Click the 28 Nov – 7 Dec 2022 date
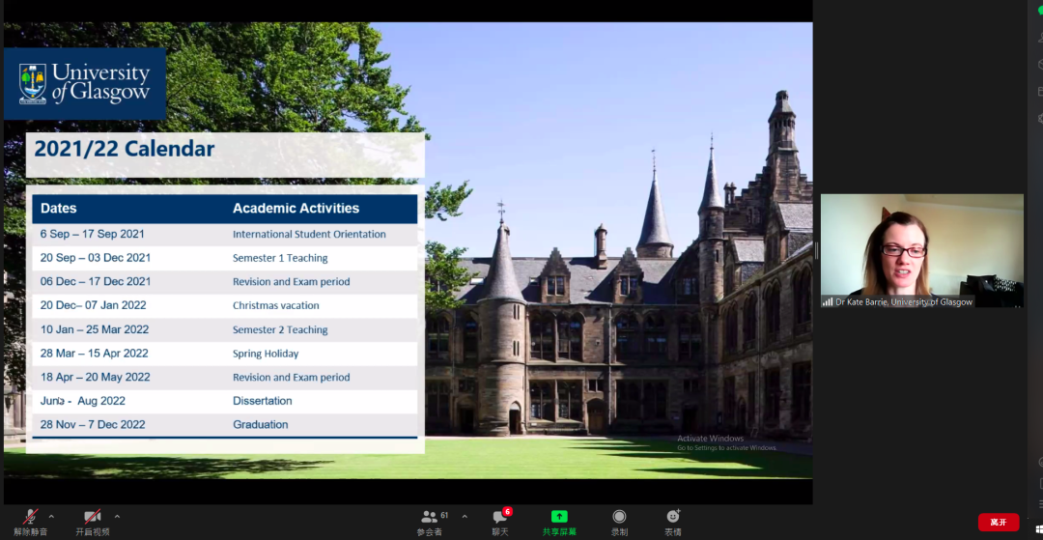The width and height of the screenshot is (1043, 540). click(x=93, y=425)
